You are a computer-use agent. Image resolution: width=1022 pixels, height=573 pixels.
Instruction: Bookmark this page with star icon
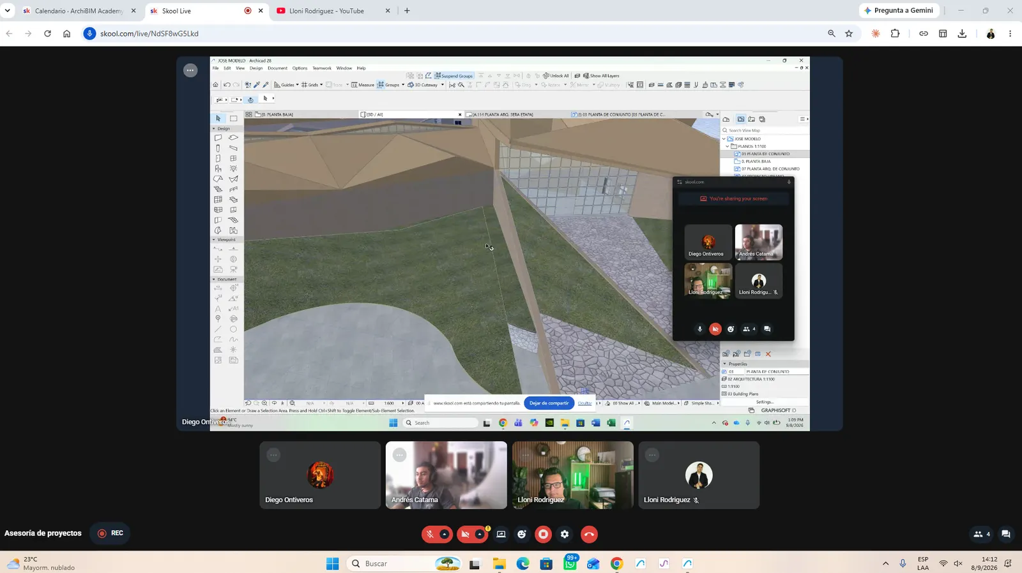point(849,34)
